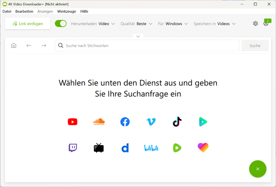The width and height of the screenshot is (276, 187).
Task: Click the green notification badge showing 2
Action: [268, 21]
